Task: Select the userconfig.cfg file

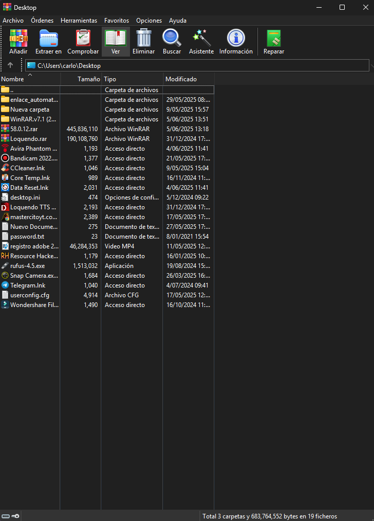Action: click(x=107, y=295)
